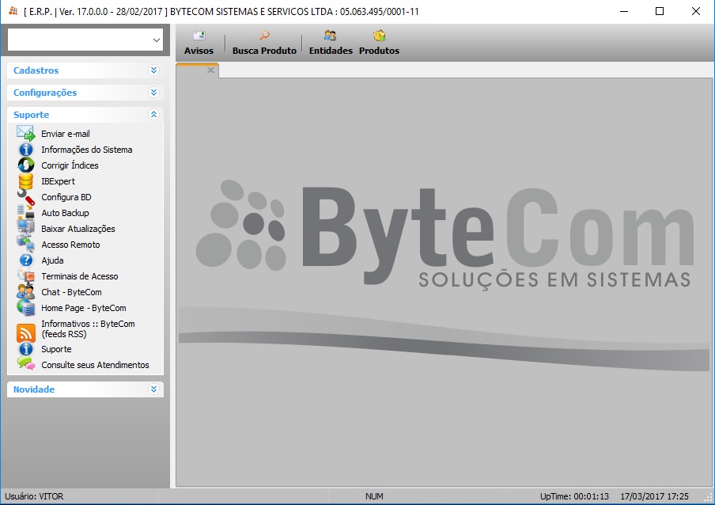Select Auto Backup in the Suporte list
The height and width of the screenshot is (505, 715).
click(65, 213)
